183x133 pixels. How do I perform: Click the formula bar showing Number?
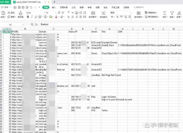111,24
